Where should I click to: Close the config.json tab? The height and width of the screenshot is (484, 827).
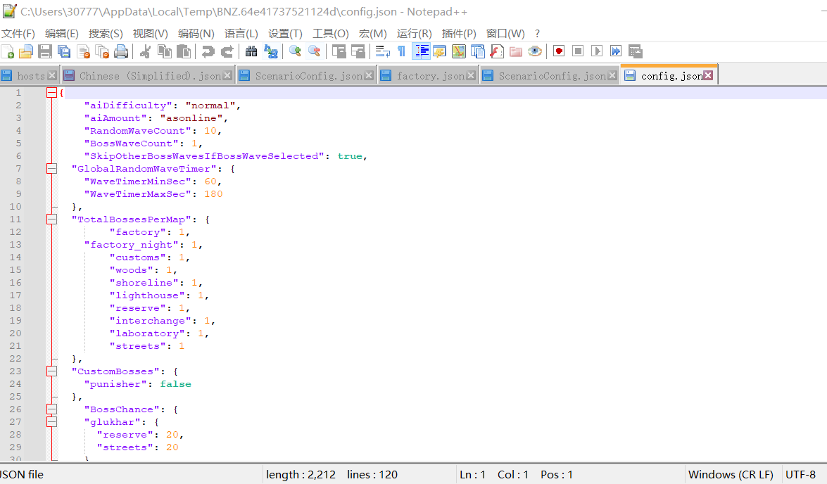tap(708, 75)
